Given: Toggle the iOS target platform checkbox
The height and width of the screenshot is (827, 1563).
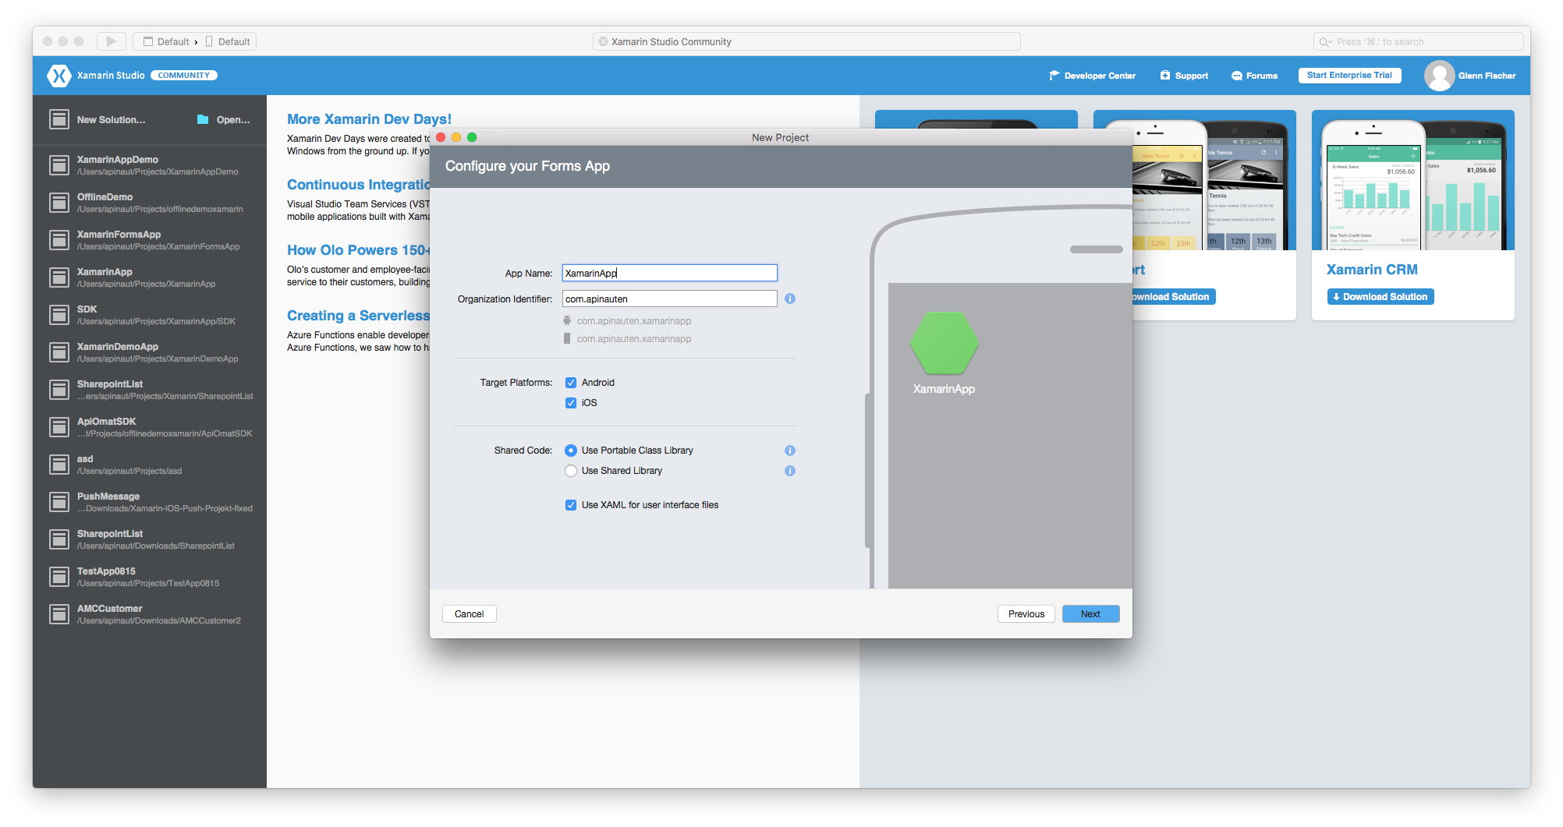Looking at the screenshot, I should (571, 403).
